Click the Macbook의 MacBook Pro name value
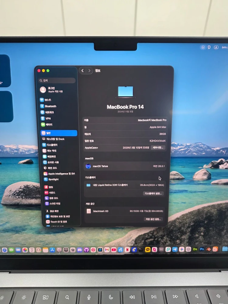This screenshot has width=228, height=304. pyautogui.click(x=152, y=120)
